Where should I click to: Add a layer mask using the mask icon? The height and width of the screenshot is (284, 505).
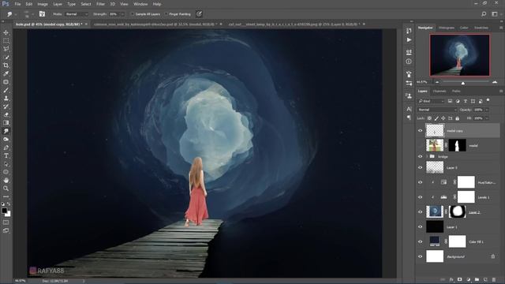pos(459,279)
